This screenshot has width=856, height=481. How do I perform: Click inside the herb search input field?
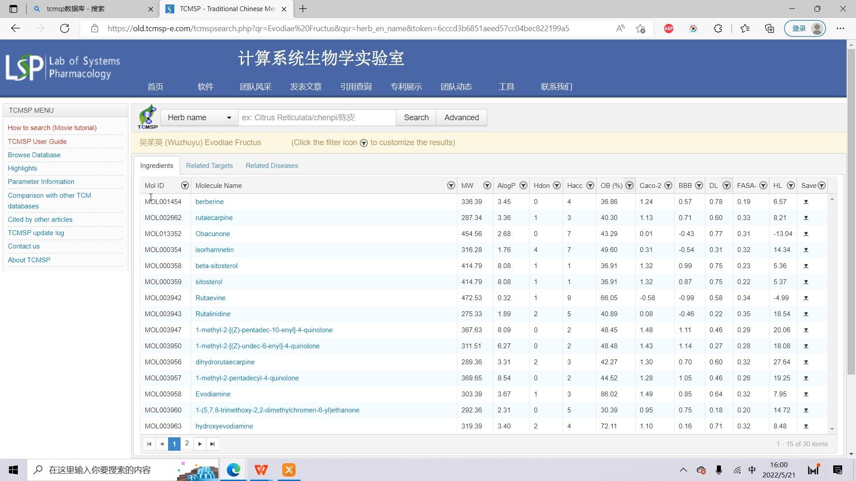pyautogui.click(x=317, y=118)
